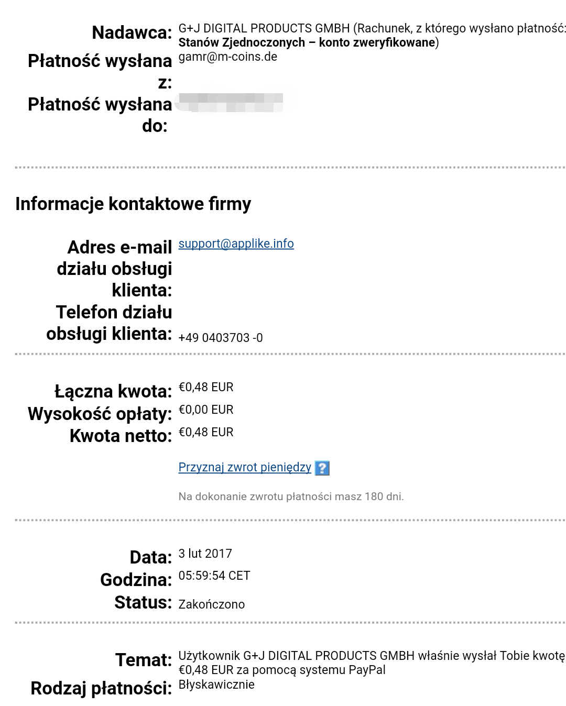Open the support@applike.info email link
This screenshot has width=566, height=706.
click(236, 244)
